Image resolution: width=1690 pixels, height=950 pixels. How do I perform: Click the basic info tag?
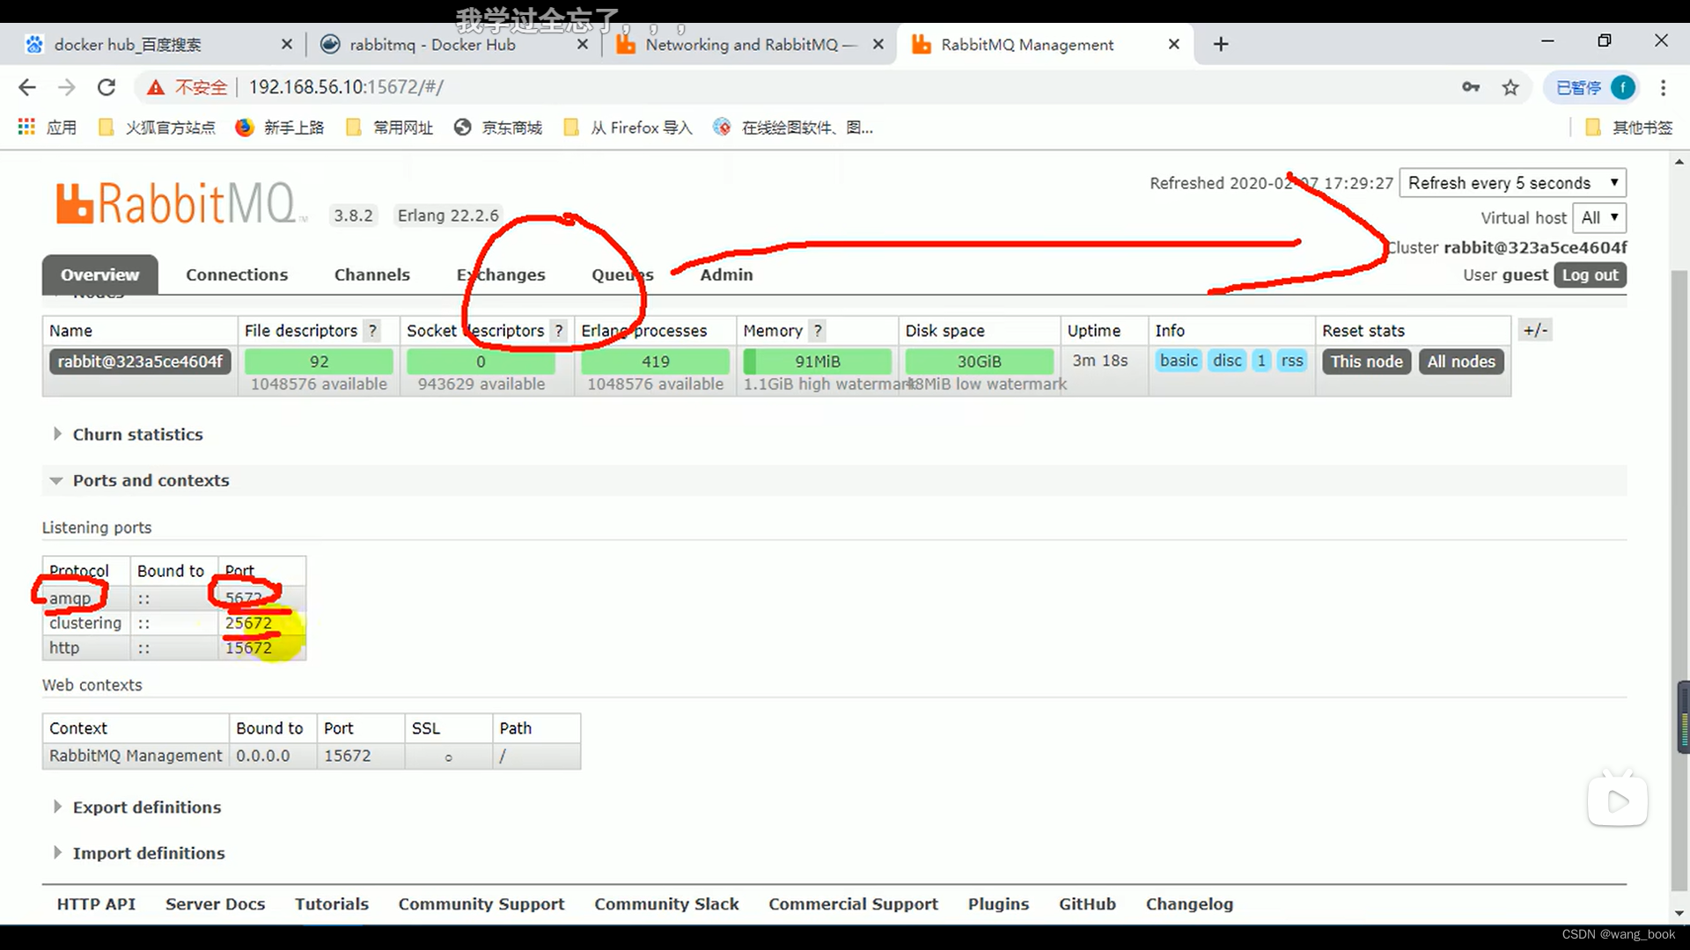click(x=1179, y=361)
